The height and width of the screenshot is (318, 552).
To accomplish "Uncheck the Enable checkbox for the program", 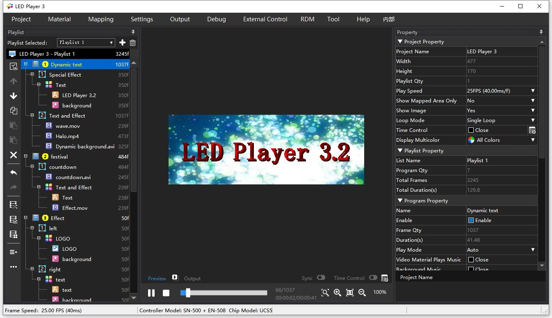I will [x=471, y=220].
